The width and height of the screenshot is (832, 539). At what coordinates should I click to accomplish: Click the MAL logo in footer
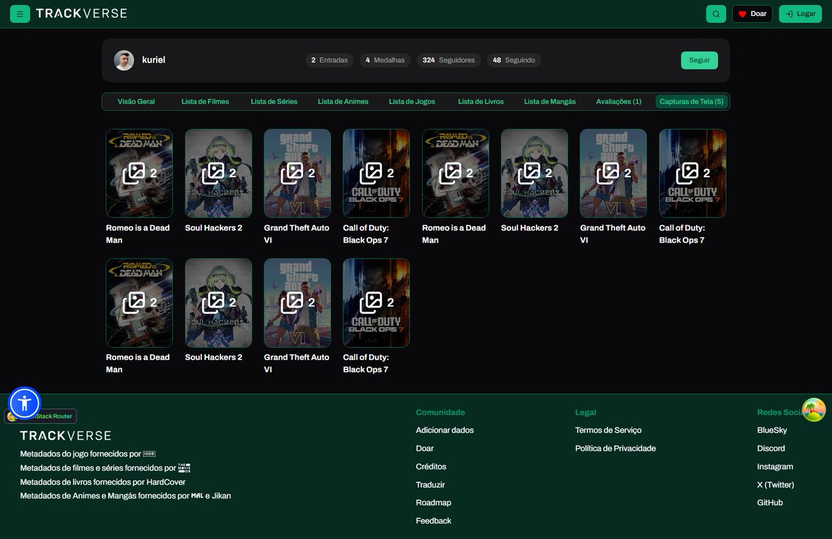click(x=197, y=496)
